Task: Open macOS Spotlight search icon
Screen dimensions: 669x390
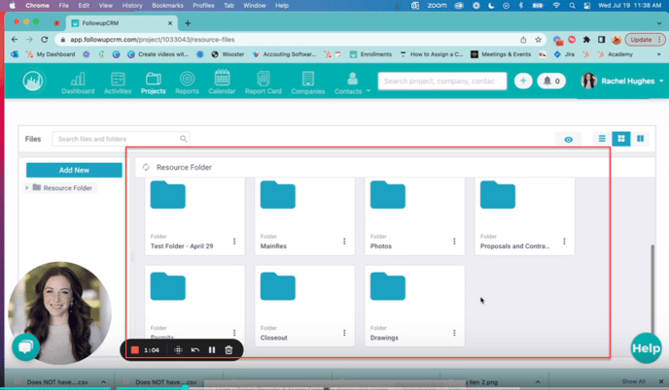Action: [x=572, y=6]
